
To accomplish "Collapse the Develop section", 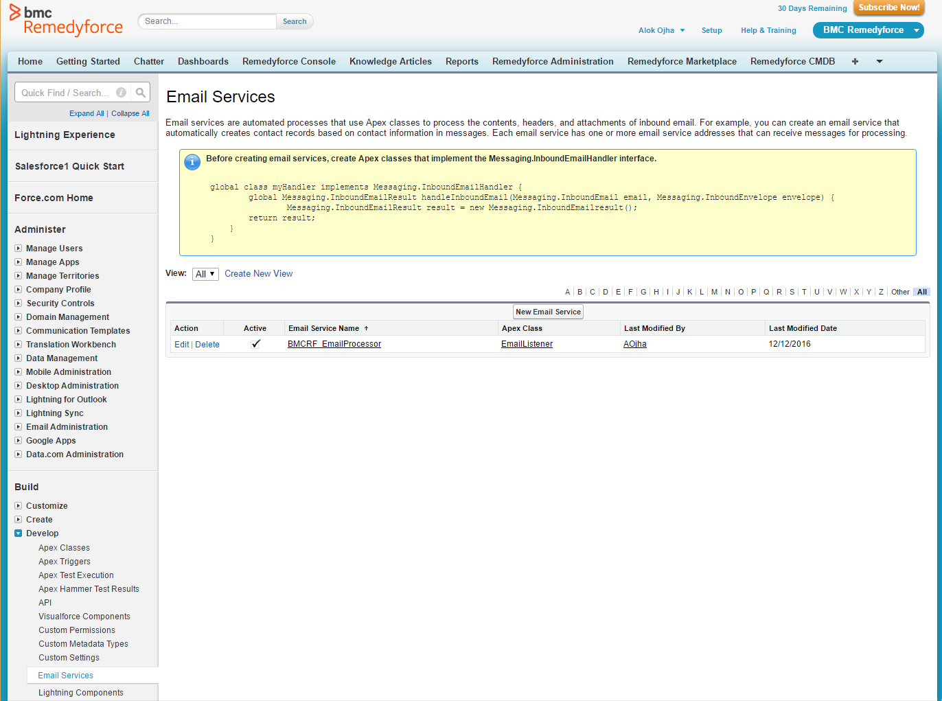I will tap(19, 533).
